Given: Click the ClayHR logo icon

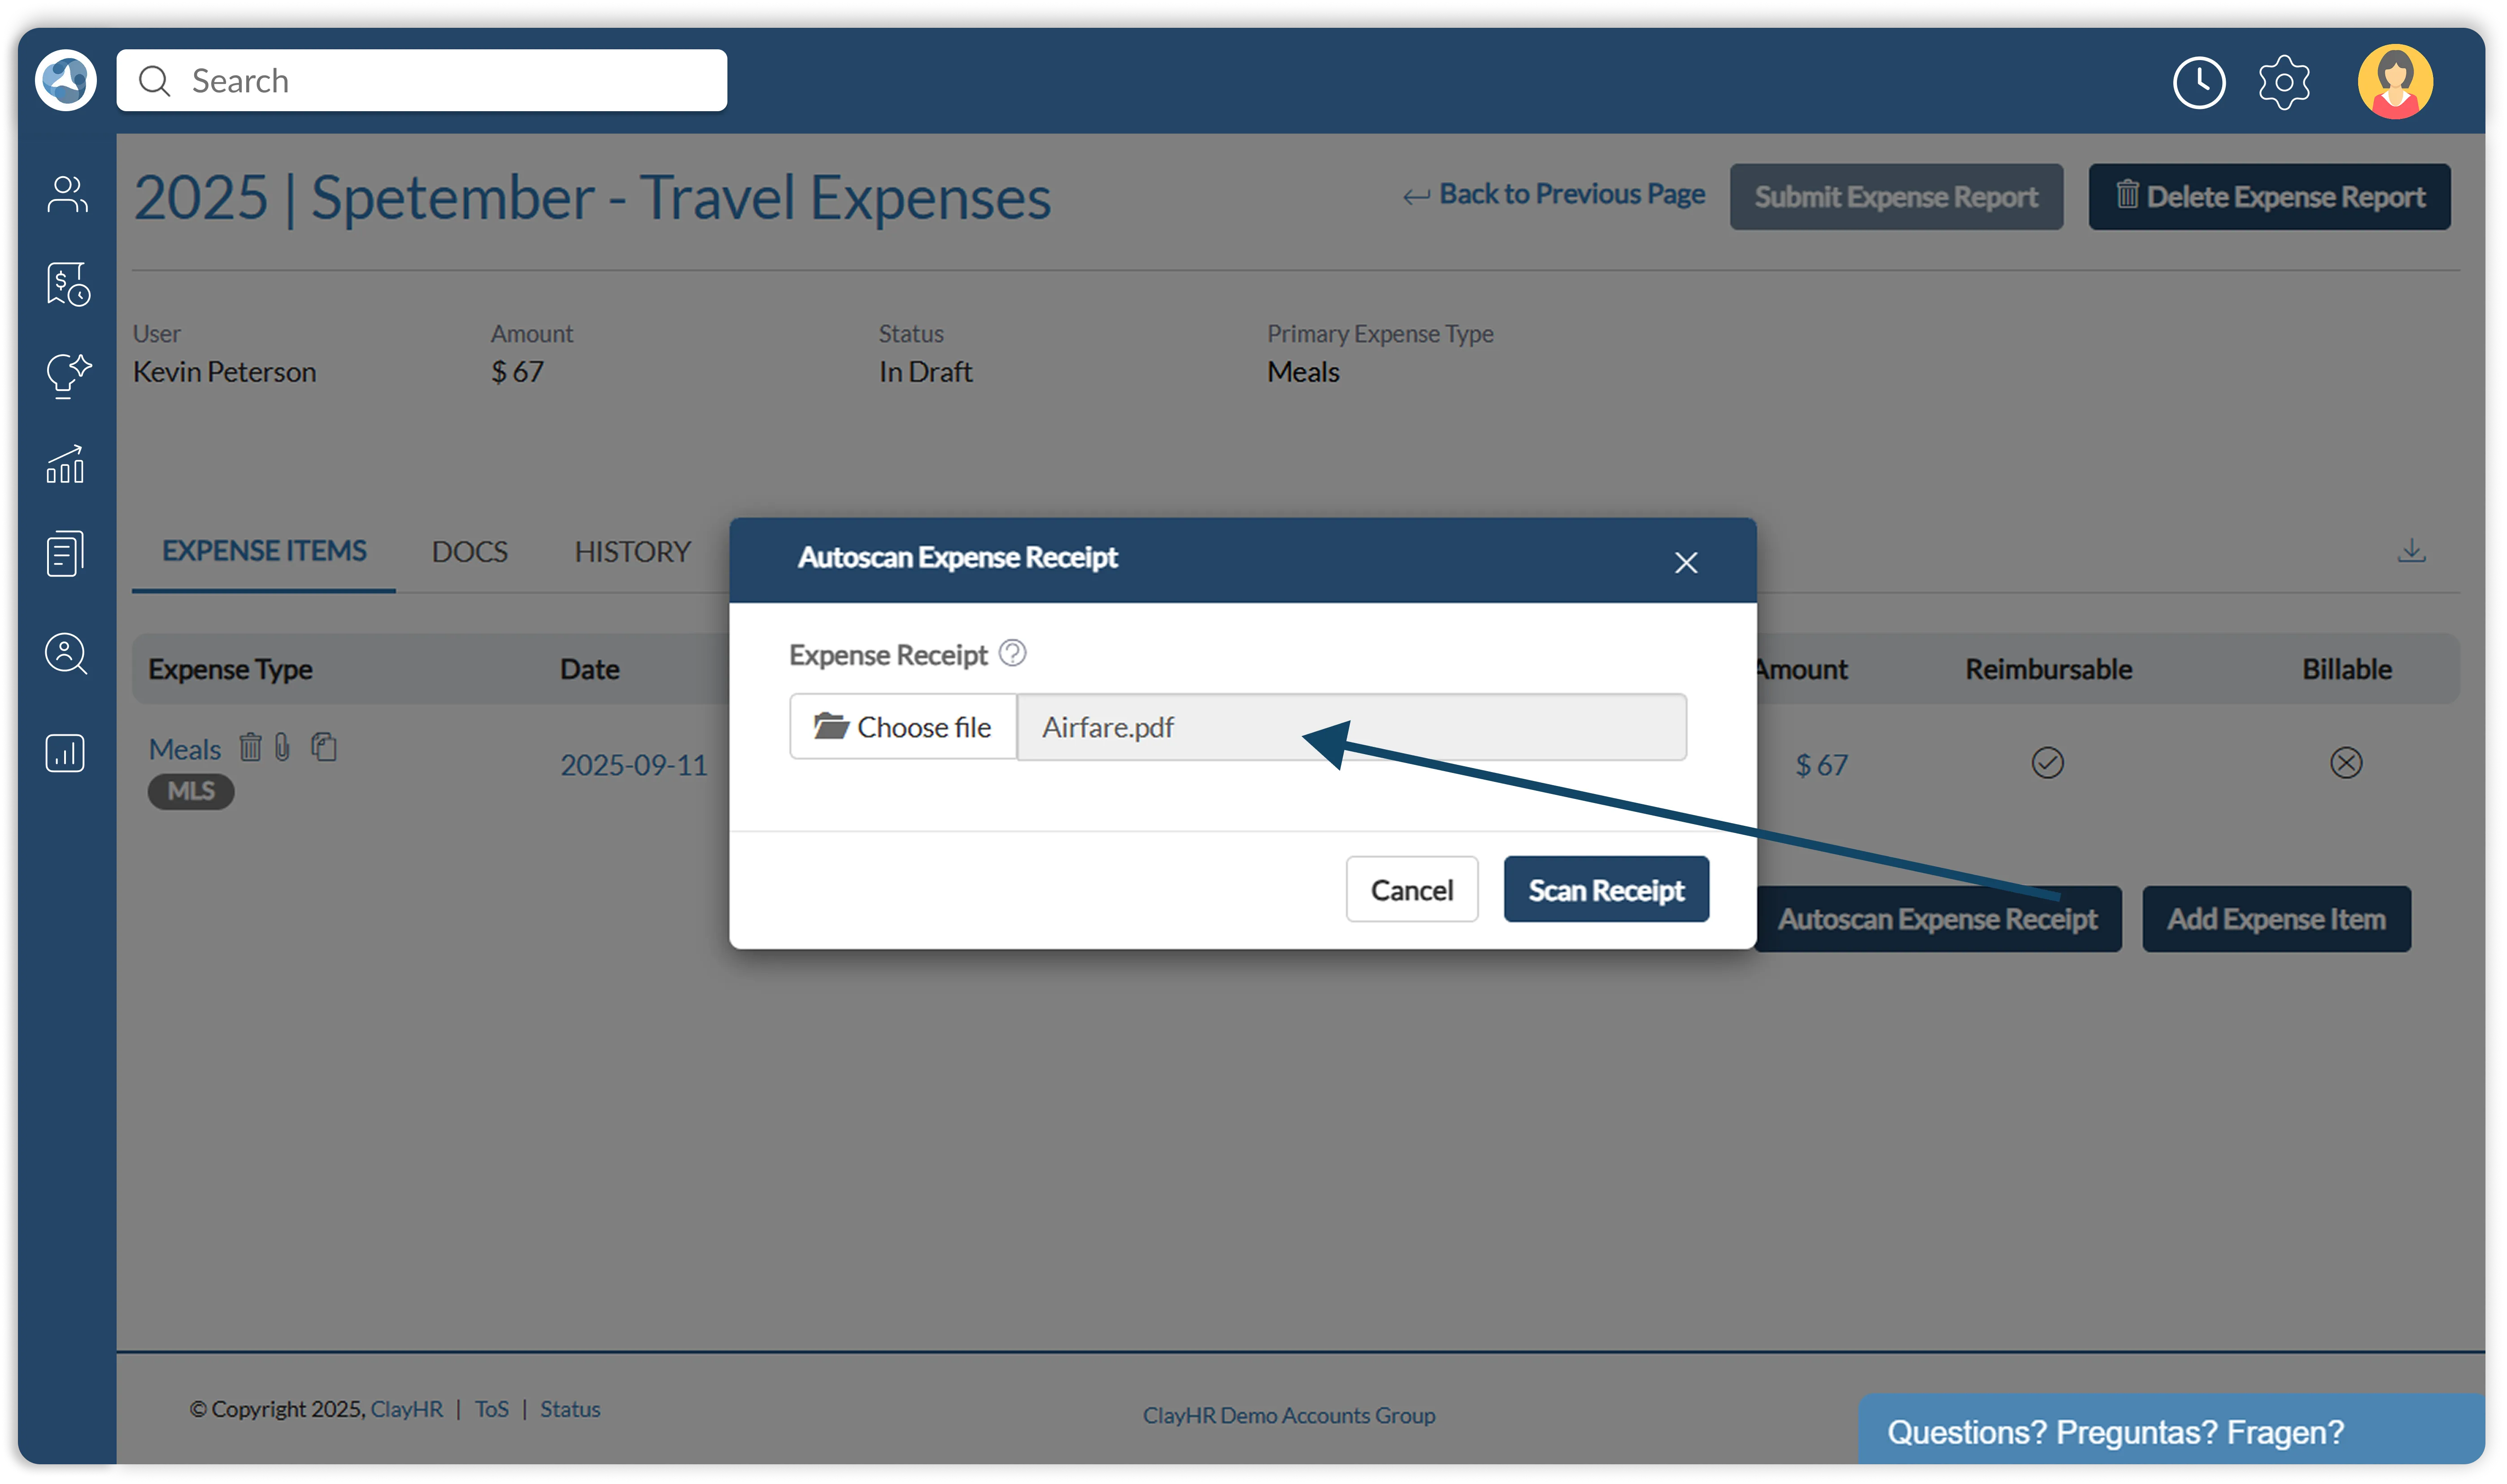Looking at the screenshot, I should pyautogui.click(x=66, y=80).
